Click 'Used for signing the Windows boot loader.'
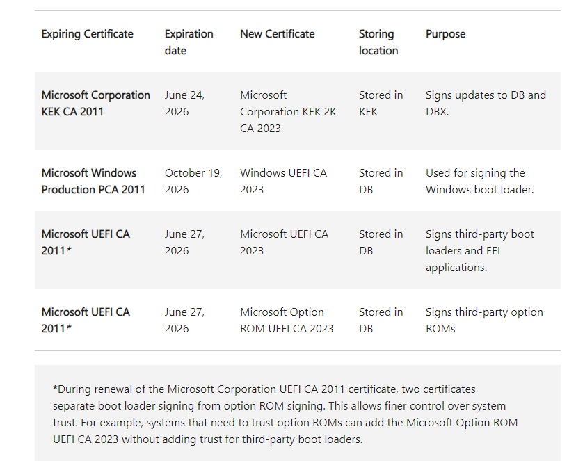Image resolution: width=576 pixels, height=461 pixels. pos(480,181)
